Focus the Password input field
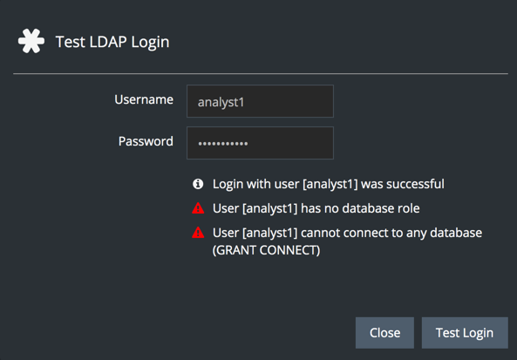The height and width of the screenshot is (360, 517). (x=260, y=143)
